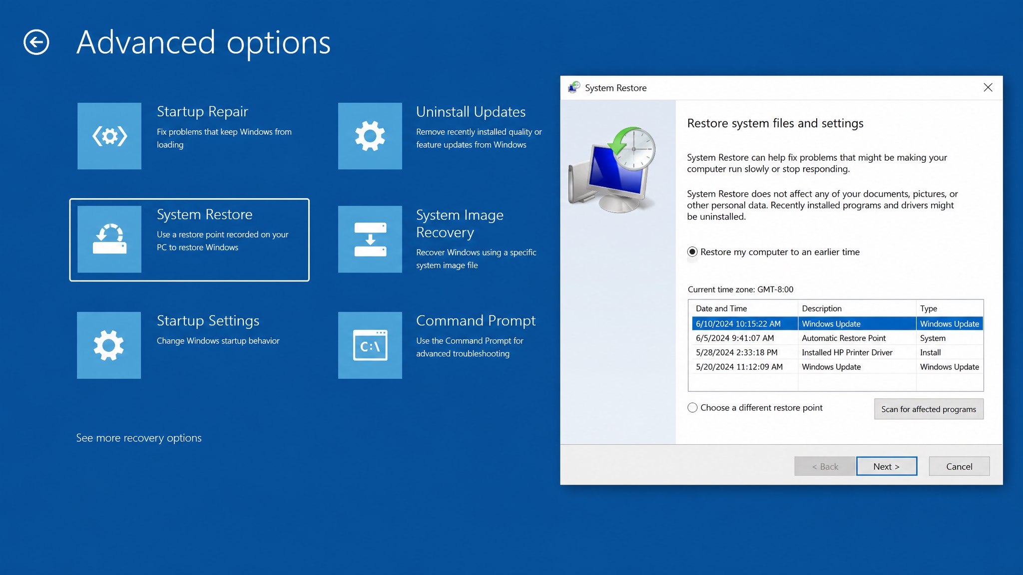Click System Restore title bar icon
Image resolution: width=1023 pixels, height=575 pixels.
tap(574, 88)
